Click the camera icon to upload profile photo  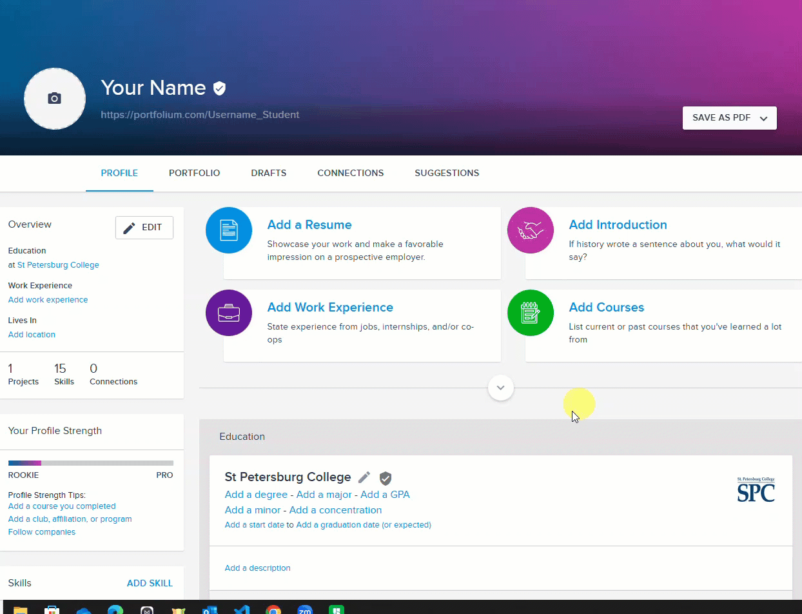click(x=55, y=99)
